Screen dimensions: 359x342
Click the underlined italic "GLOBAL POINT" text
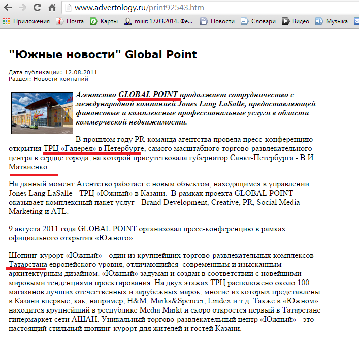[x=148, y=95]
